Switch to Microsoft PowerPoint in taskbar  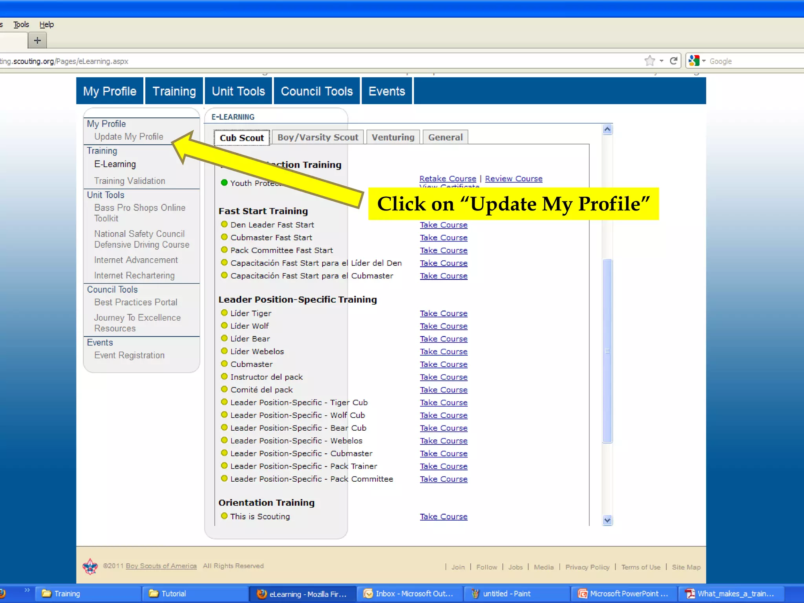click(623, 594)
